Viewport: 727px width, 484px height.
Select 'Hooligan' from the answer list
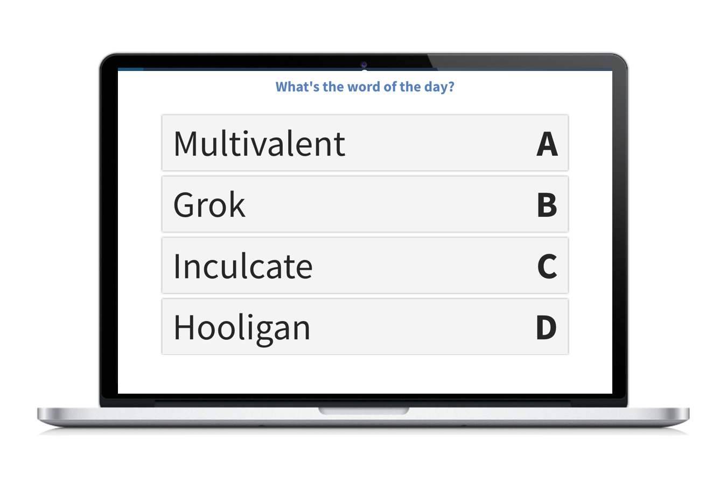pos(365,326)
